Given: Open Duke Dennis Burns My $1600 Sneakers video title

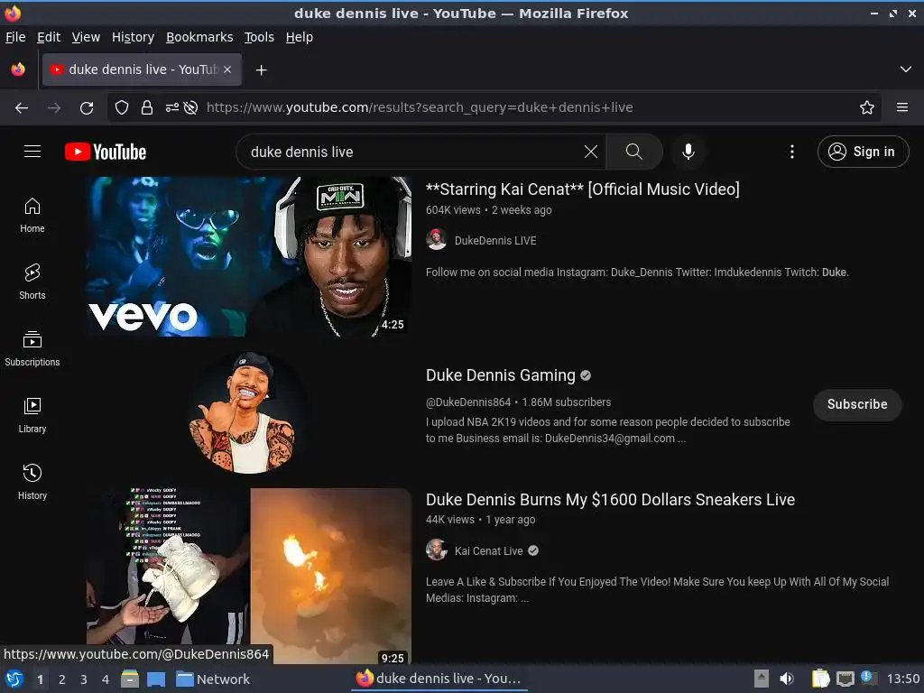Looking at the screenshot, I should pos(610,500).
